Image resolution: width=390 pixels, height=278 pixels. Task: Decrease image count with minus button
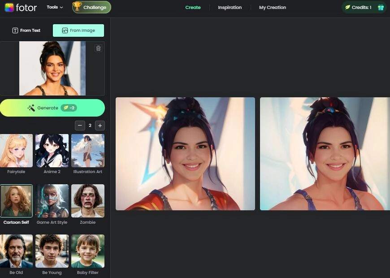(x=80, y=126)
